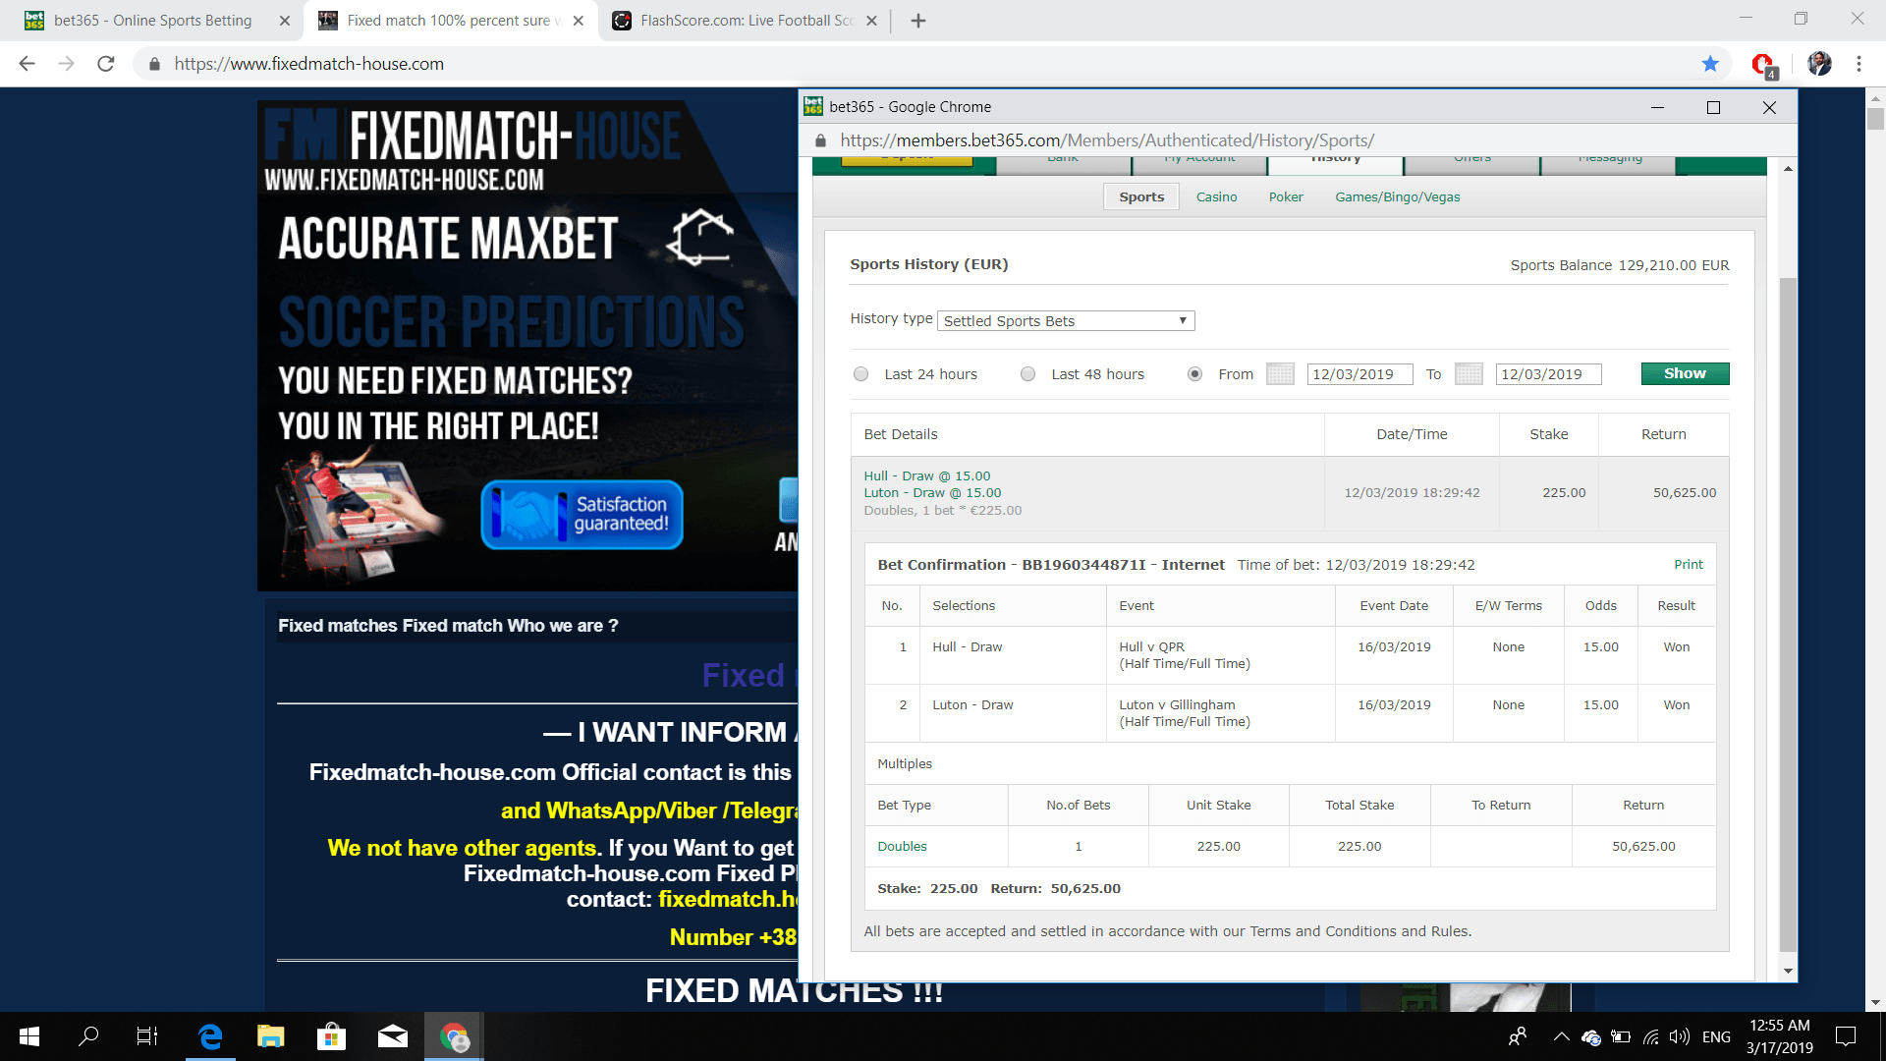
Task: Open File Explorer from the taskbar
Action: [270, 1036]
